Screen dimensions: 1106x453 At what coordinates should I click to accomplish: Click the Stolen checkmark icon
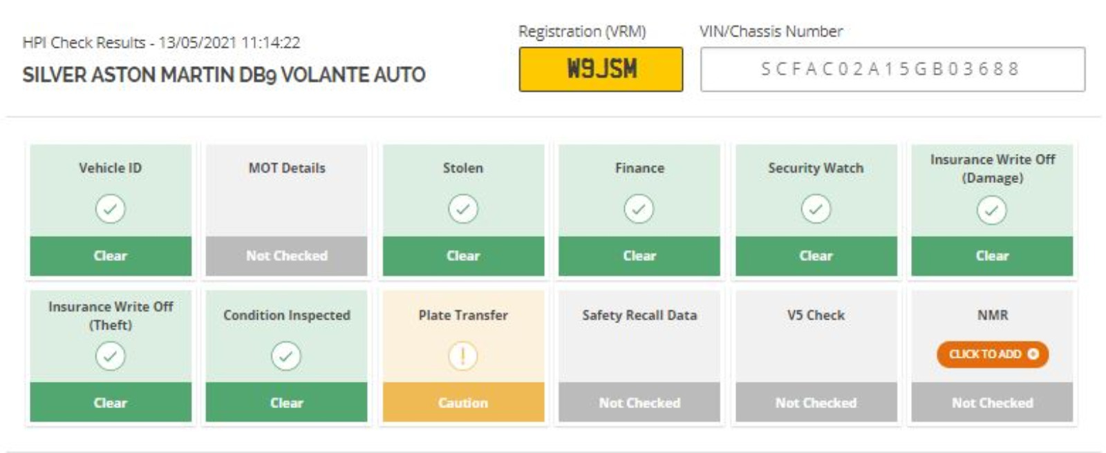(x=463, y=209)
